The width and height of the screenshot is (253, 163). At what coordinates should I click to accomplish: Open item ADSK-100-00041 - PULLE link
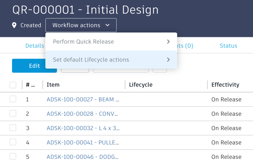(x=82, y=142)
